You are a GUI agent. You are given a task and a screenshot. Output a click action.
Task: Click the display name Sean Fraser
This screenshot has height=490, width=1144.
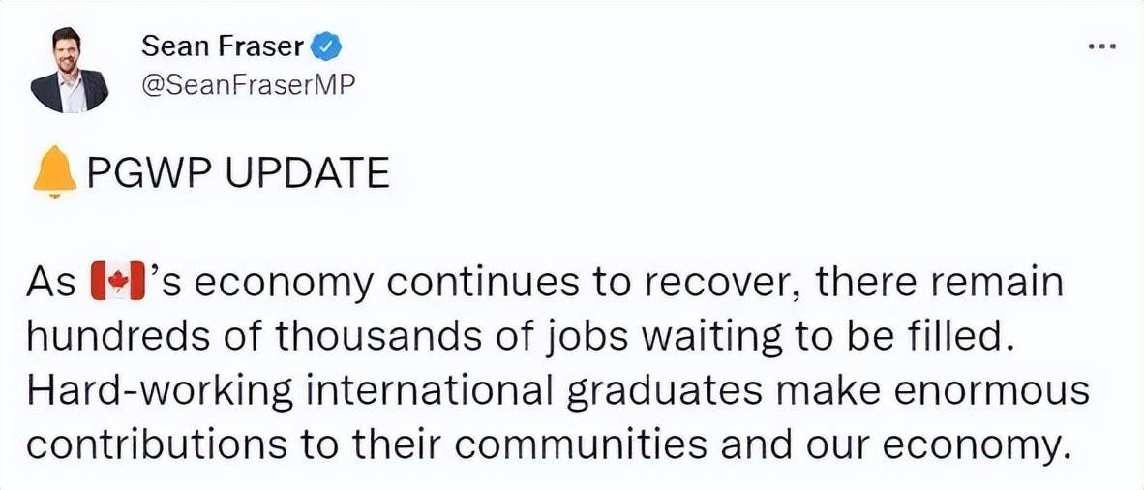(x=224, y=47)
